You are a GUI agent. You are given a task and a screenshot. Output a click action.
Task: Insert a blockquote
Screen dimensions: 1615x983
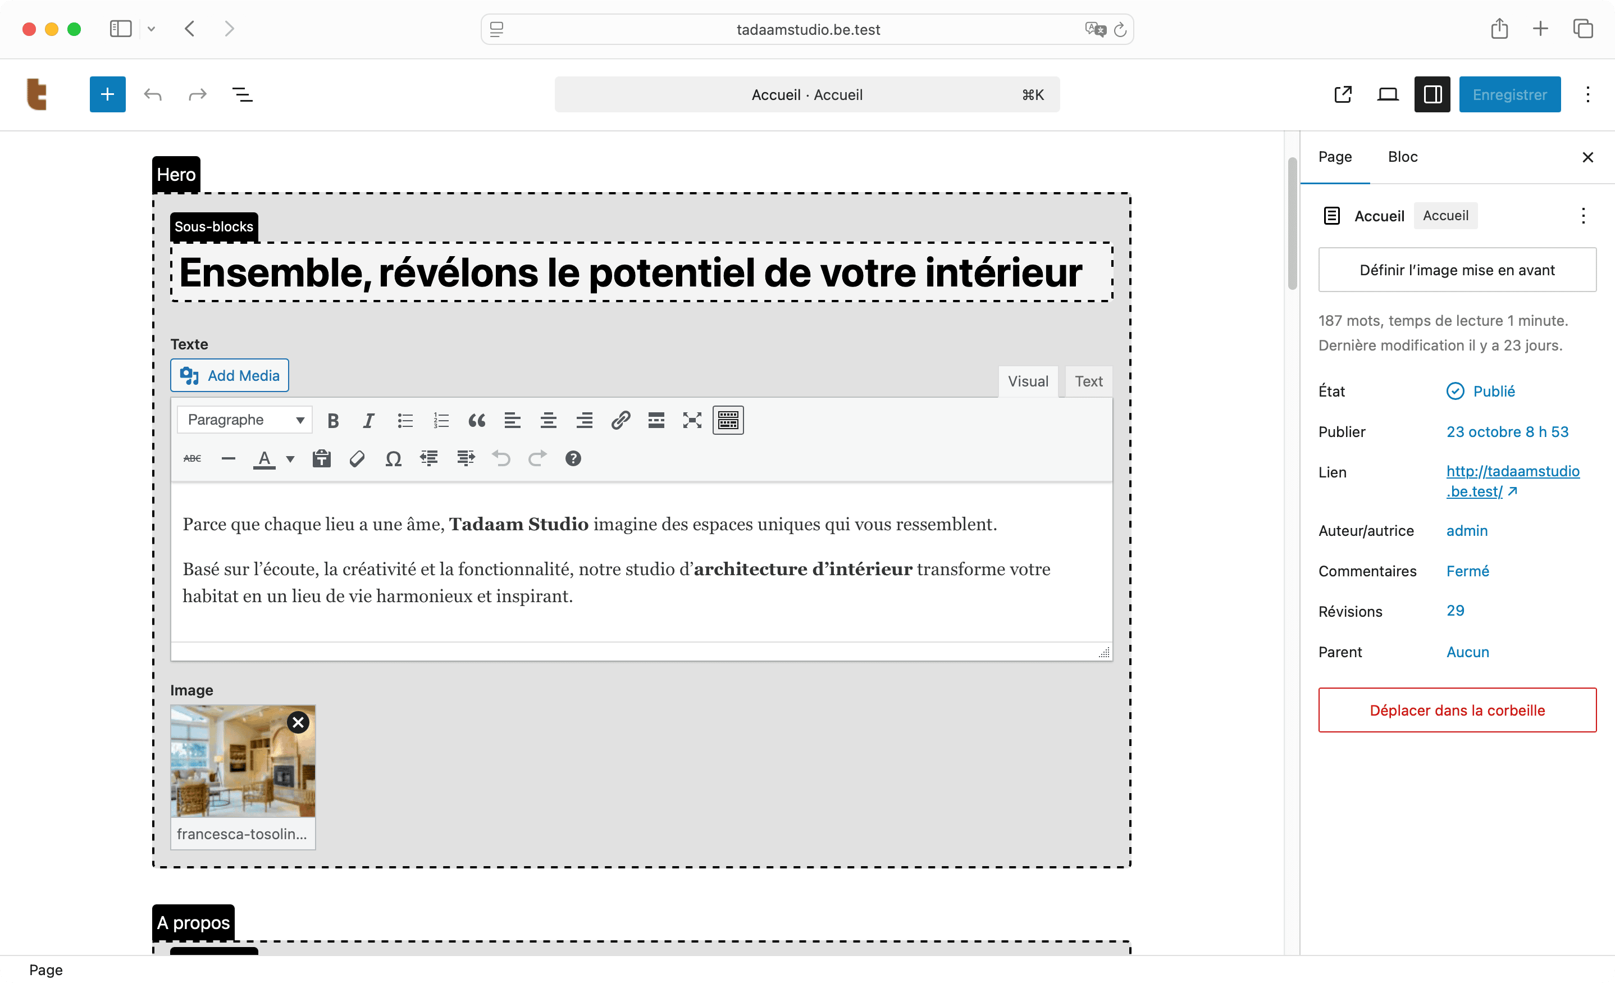click(x=477, y=420)
